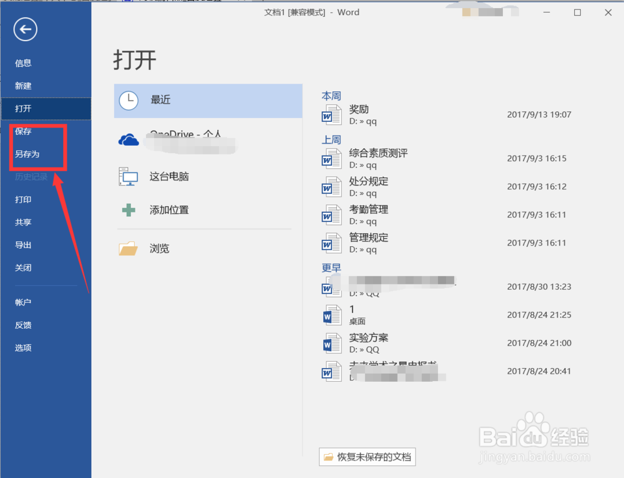Open 选项 settings
Screen dimensions: 624x478
23,348
